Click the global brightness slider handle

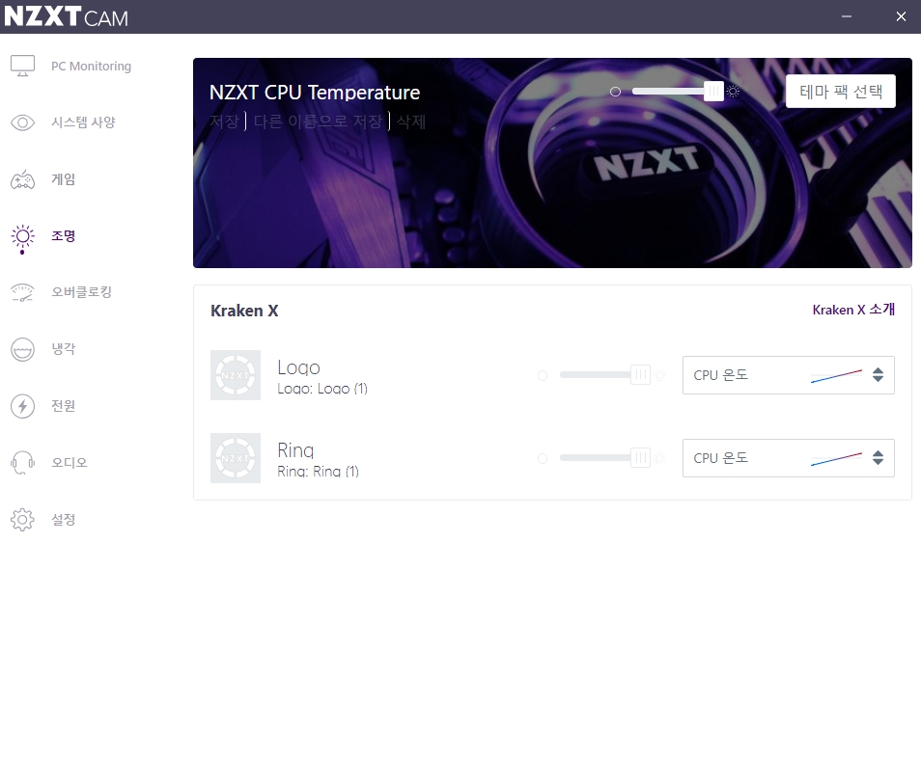click(713, 91)
